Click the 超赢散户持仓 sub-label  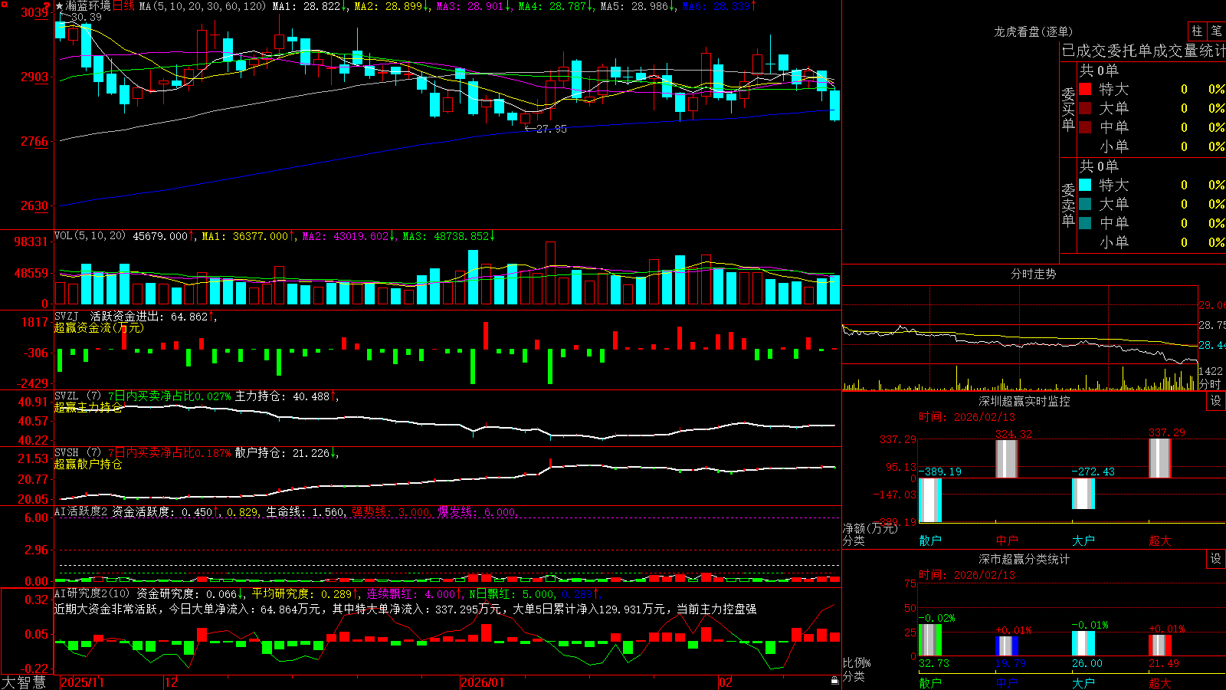pos(88,464)
